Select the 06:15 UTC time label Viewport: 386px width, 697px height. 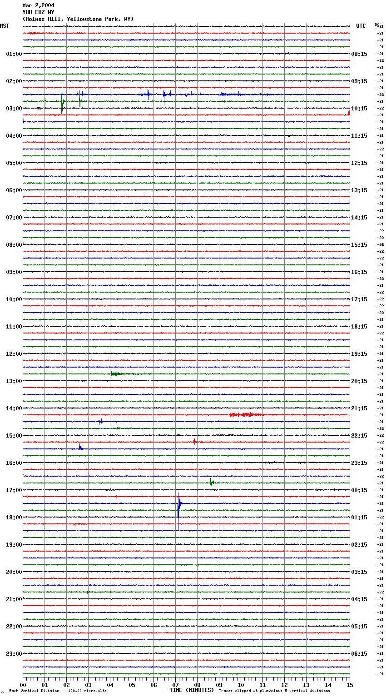359,654
